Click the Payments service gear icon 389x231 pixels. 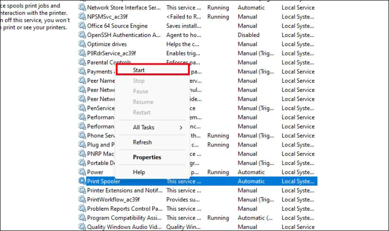coord(82,72)
